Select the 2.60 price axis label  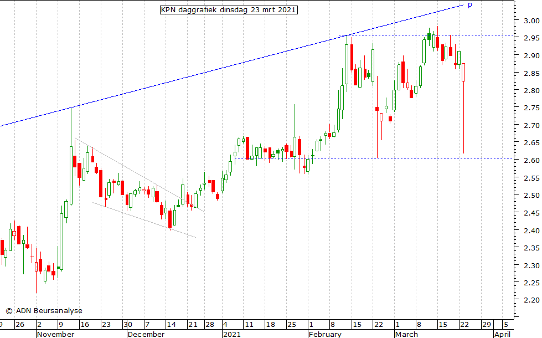(531, 161)
